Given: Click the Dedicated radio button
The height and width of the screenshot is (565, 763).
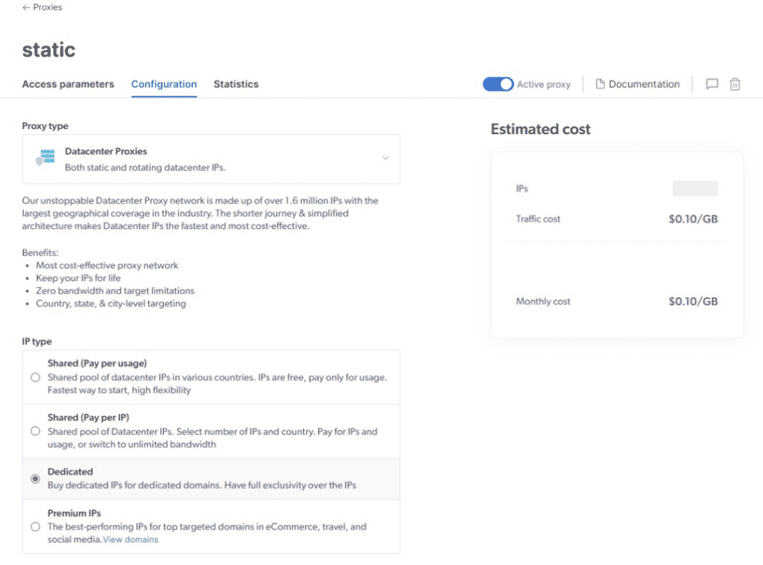Looking at the screenshot, I should (34, 479).
